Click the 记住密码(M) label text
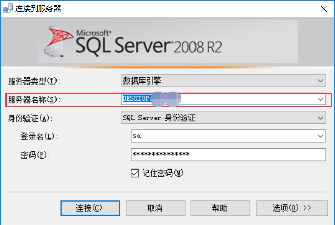Image resolution: width=335 pixels, height=225 pixels. click(x=163, y=173)
